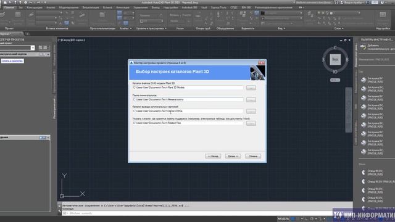Click the Help icon in the title bar
The width and height of the screenshot is (395, 222).
coord(382,2)
